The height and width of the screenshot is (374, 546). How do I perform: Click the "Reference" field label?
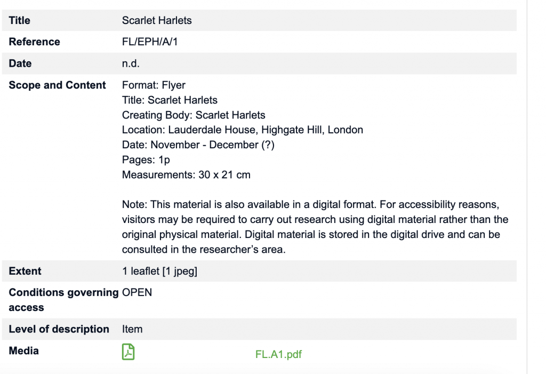click(x=35, y=42)
